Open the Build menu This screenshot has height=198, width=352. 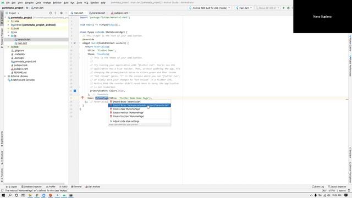coord(66,3)
